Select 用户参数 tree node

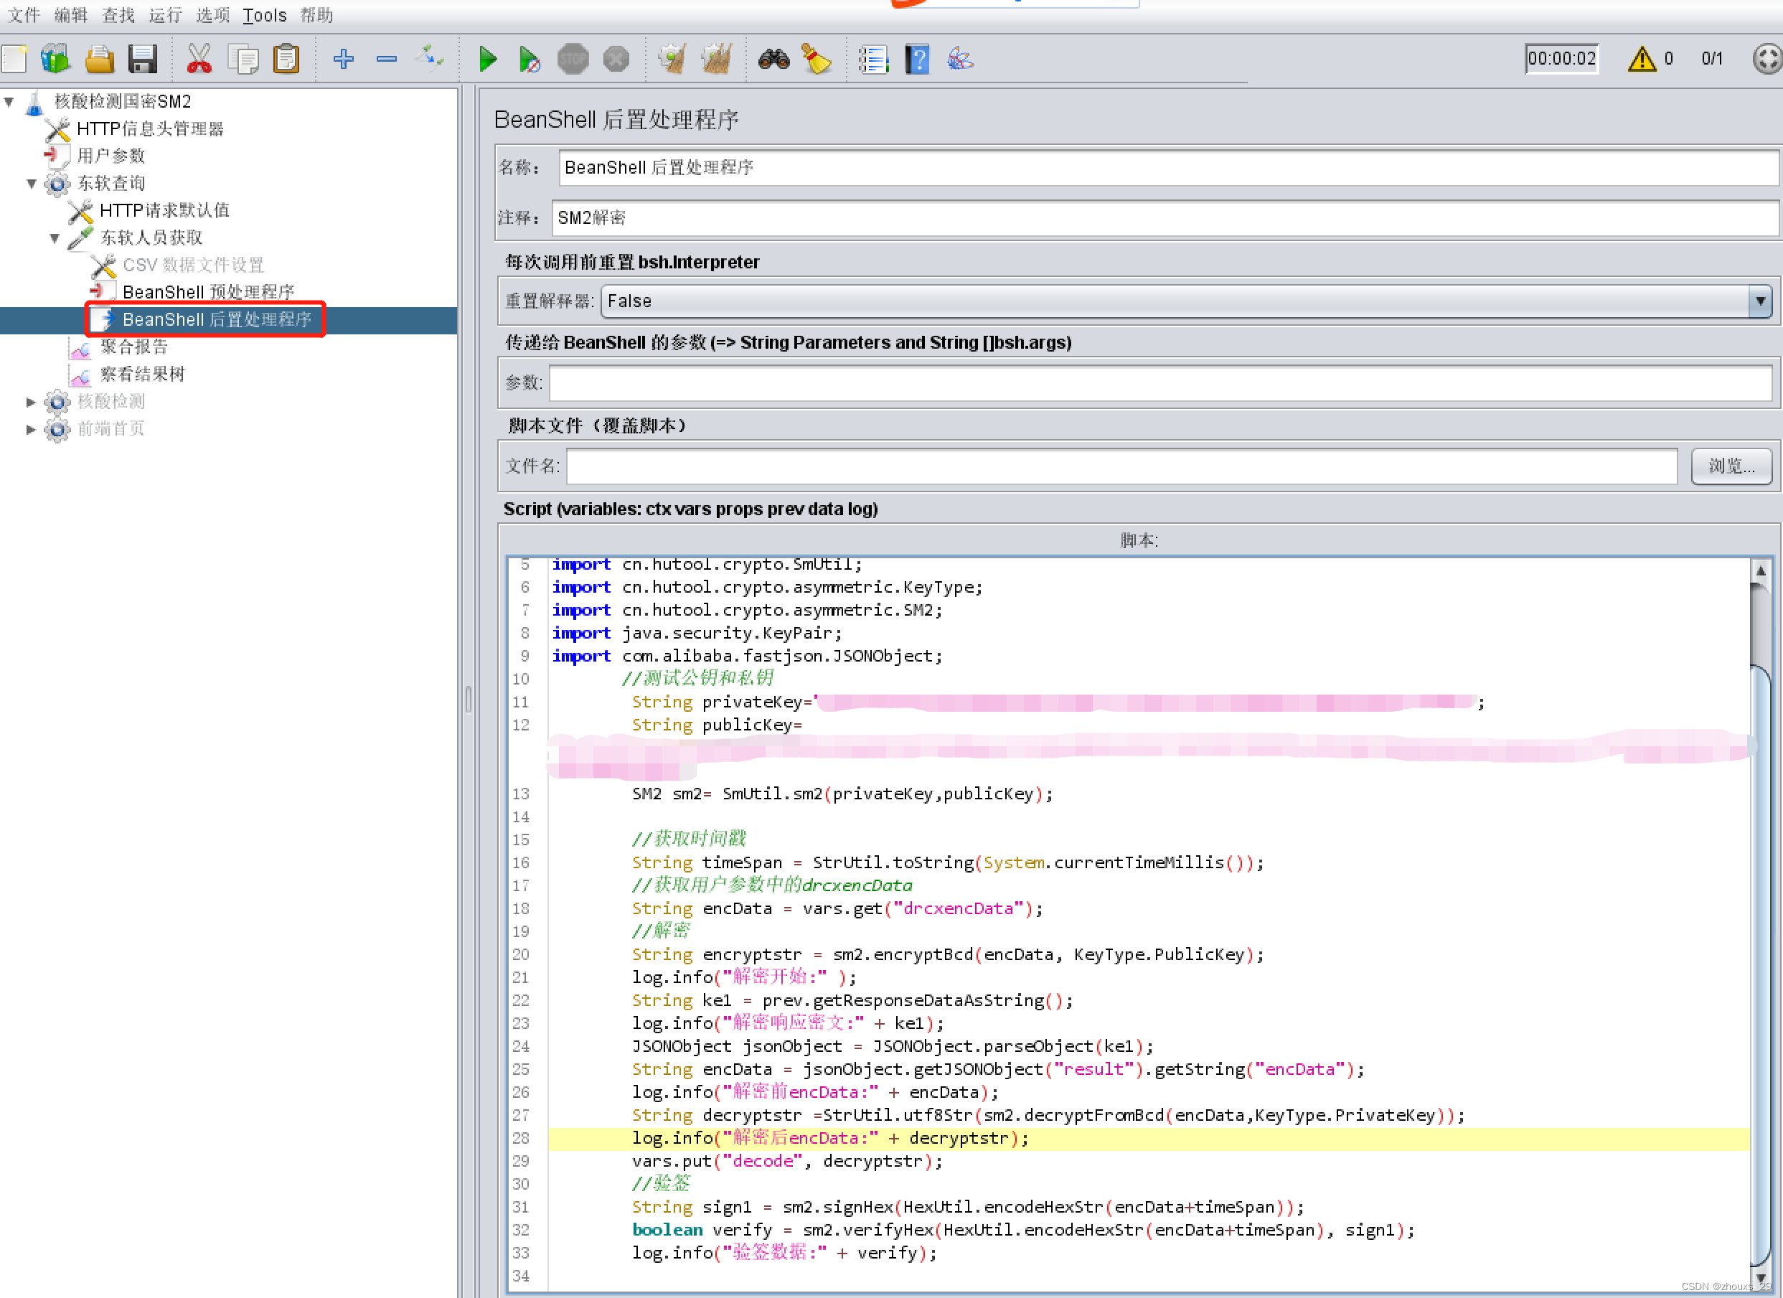[110, 156]
